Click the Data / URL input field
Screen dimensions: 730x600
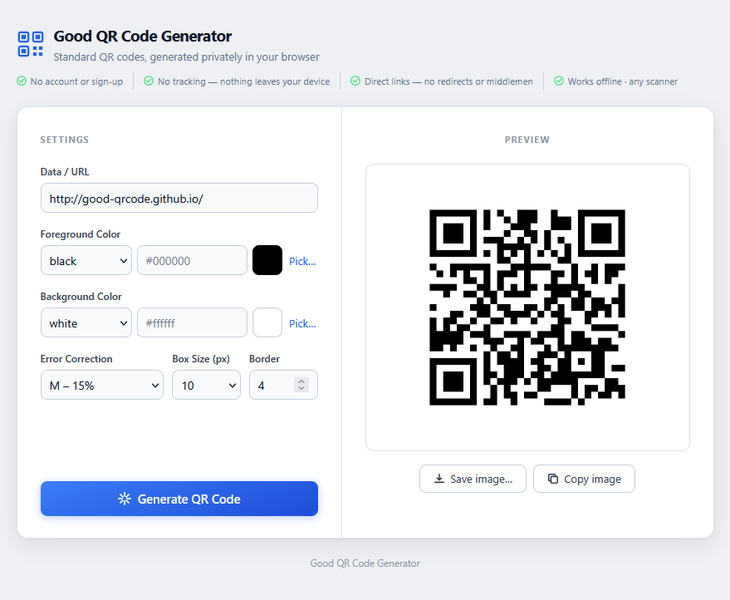tap(179, 198)
